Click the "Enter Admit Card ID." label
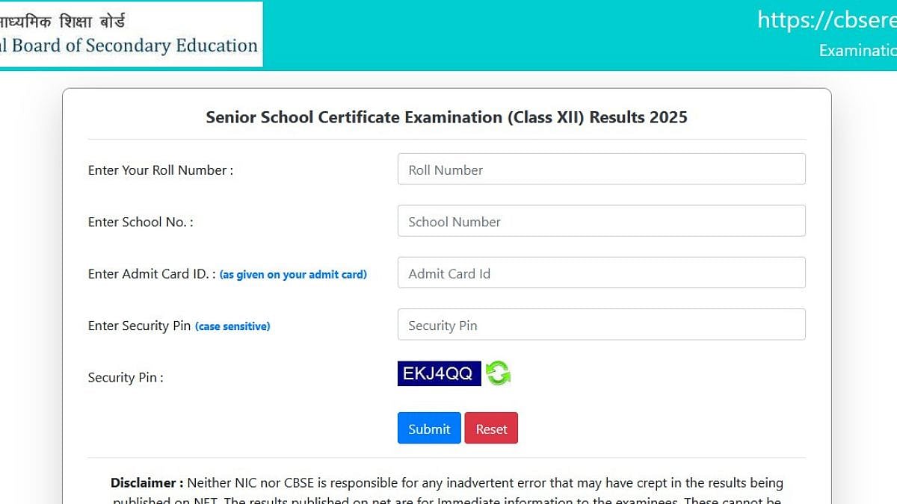Image resolution: width=897 pixels, height=504 pixels. click(151, 274)
